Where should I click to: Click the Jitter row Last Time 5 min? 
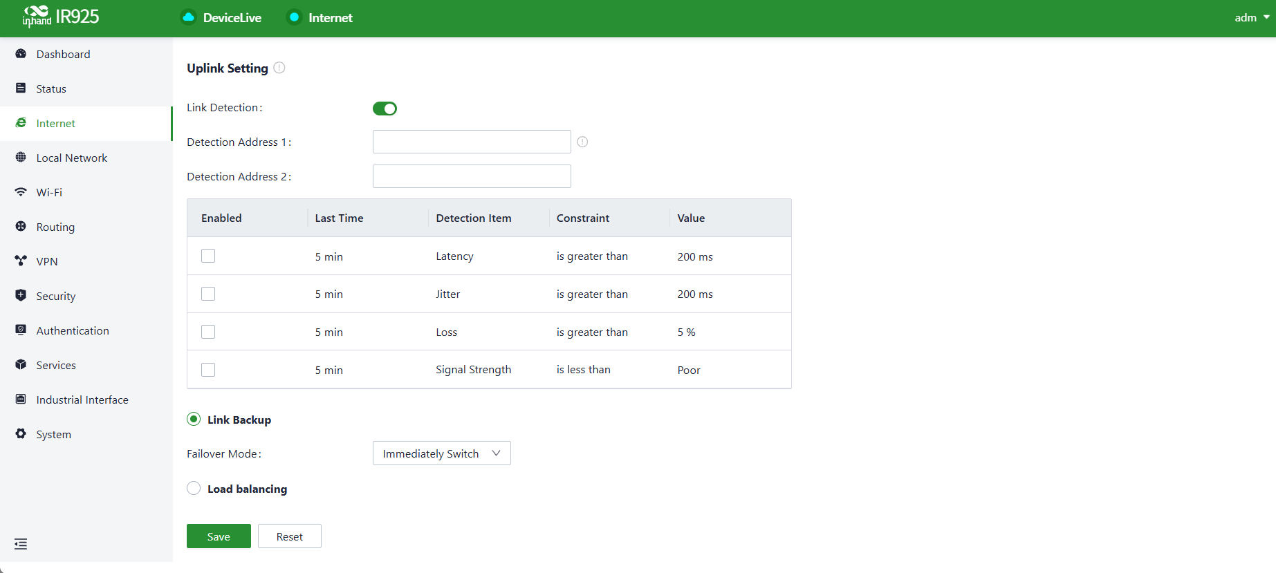tap(329, 294)
